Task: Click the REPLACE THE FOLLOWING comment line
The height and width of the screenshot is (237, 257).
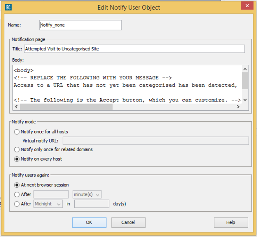Action: (93, 78)
